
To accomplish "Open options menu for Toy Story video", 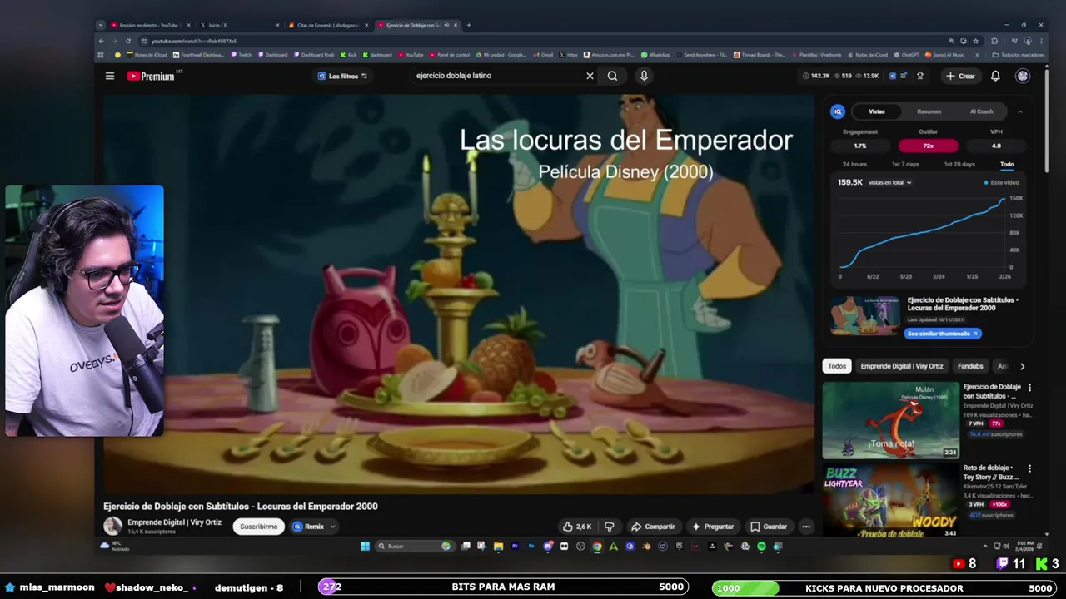I will click(1029, 468).
